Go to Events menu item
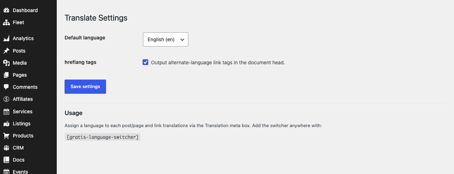This screenshot has width=454, height=174. (28, 170)
